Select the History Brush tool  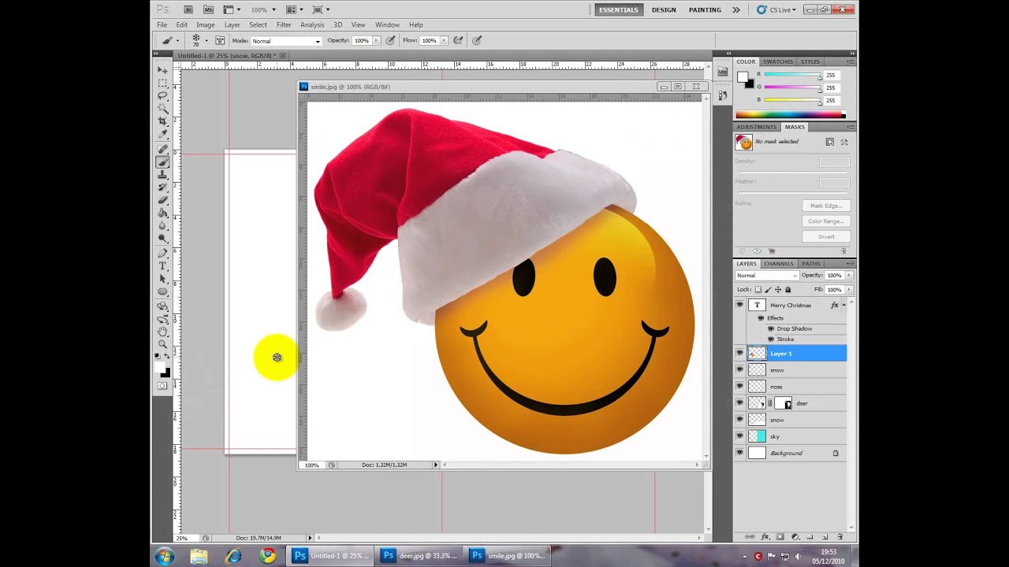click(x=163, y=187)
